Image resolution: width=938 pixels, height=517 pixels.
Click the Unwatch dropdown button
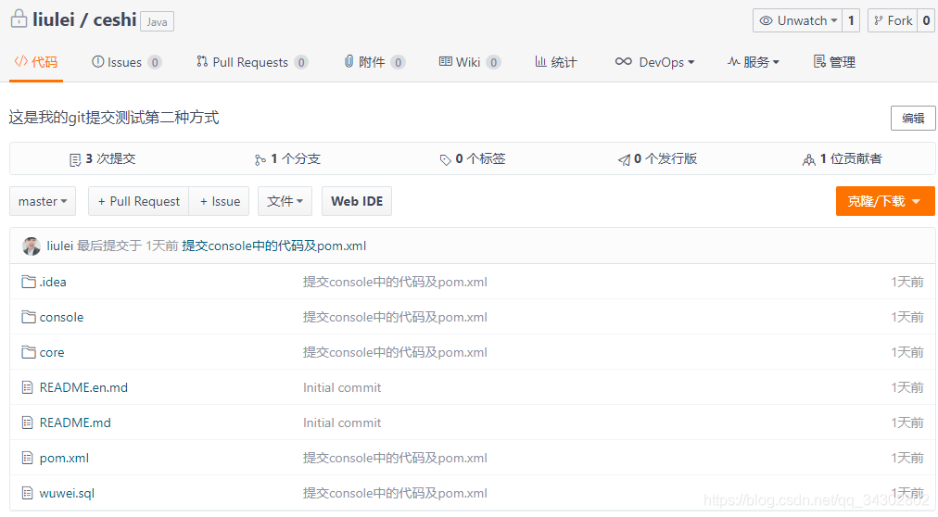pos(797,20)
